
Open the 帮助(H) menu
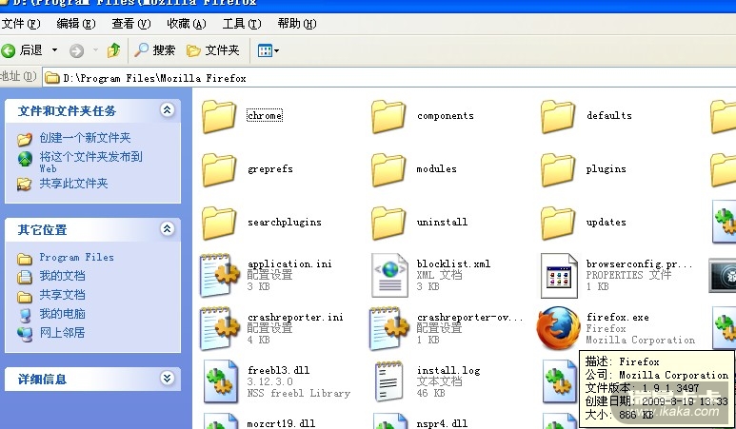(297, 24)
